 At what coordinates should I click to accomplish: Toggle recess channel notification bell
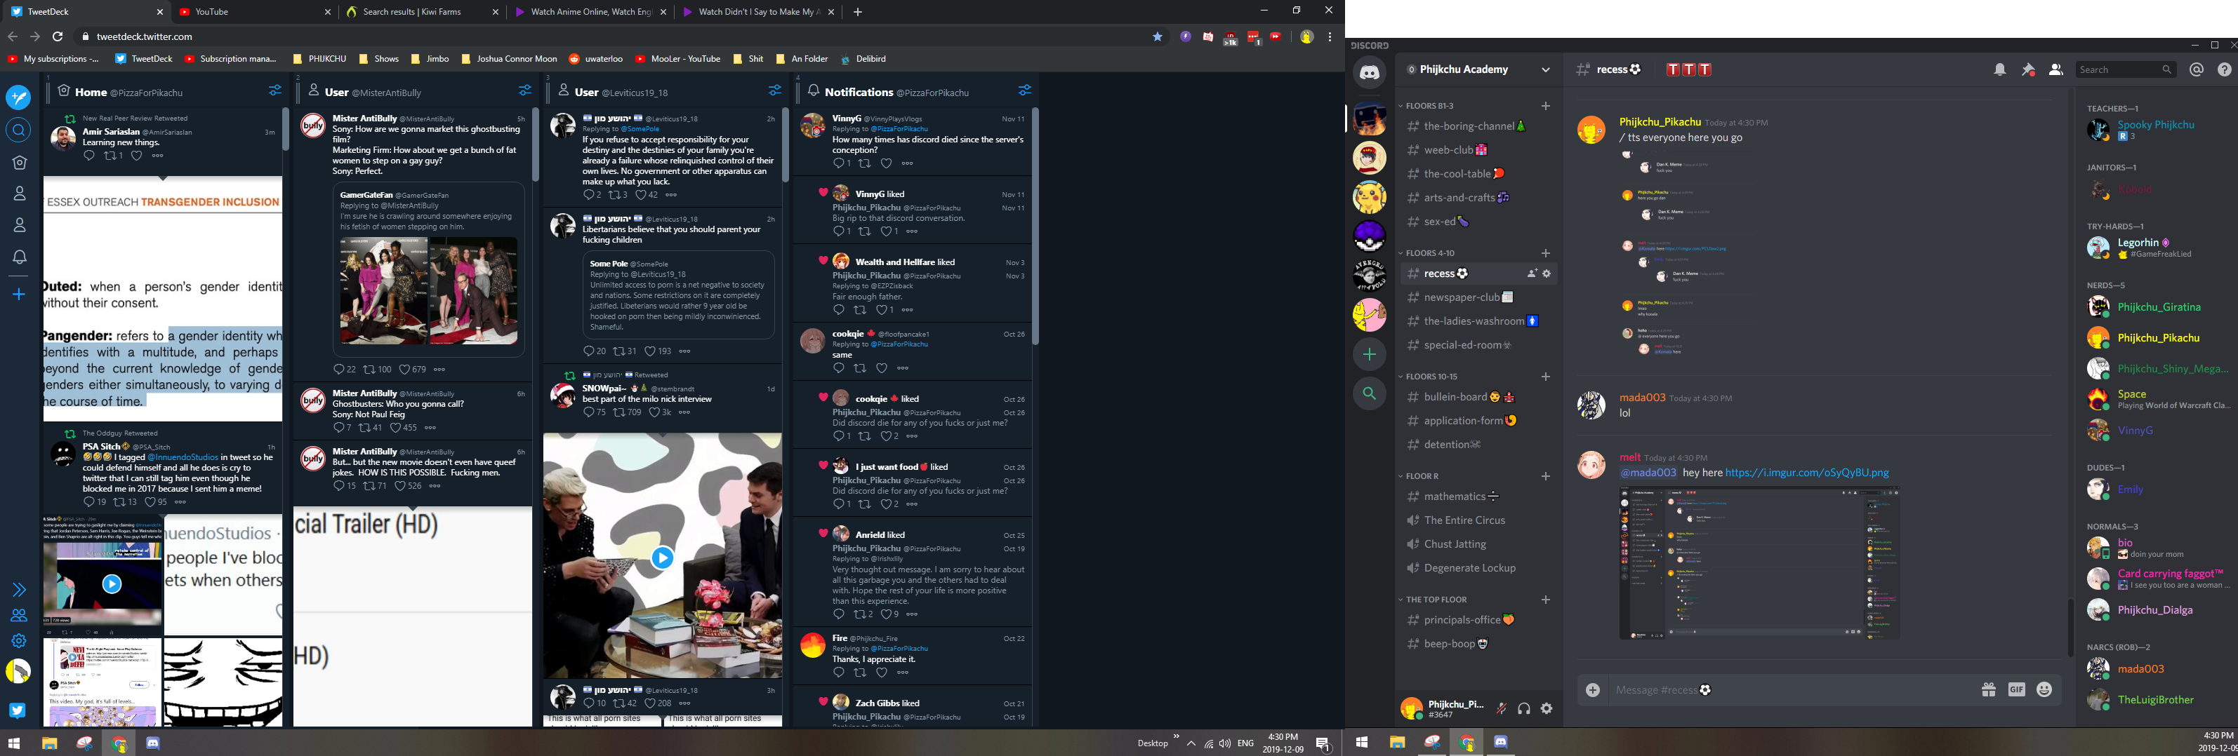click(x=2000, y=69)
